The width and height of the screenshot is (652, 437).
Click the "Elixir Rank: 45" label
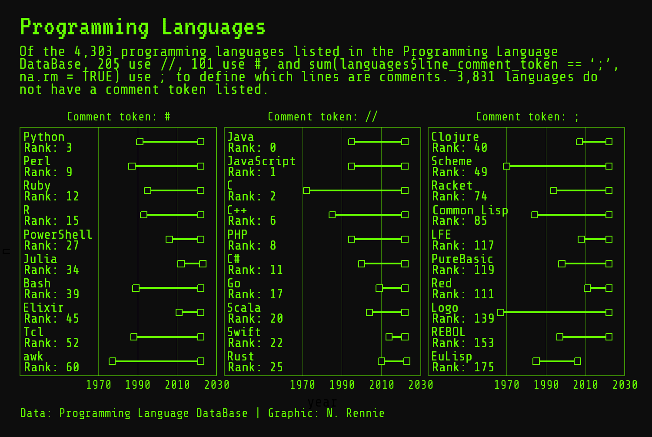(51, 313)
